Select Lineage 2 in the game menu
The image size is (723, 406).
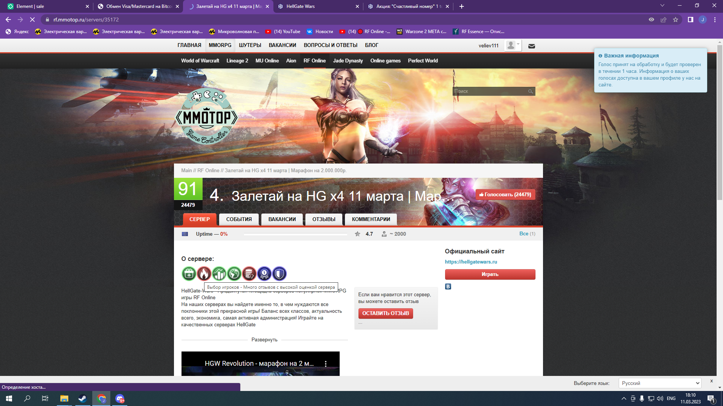237,61
